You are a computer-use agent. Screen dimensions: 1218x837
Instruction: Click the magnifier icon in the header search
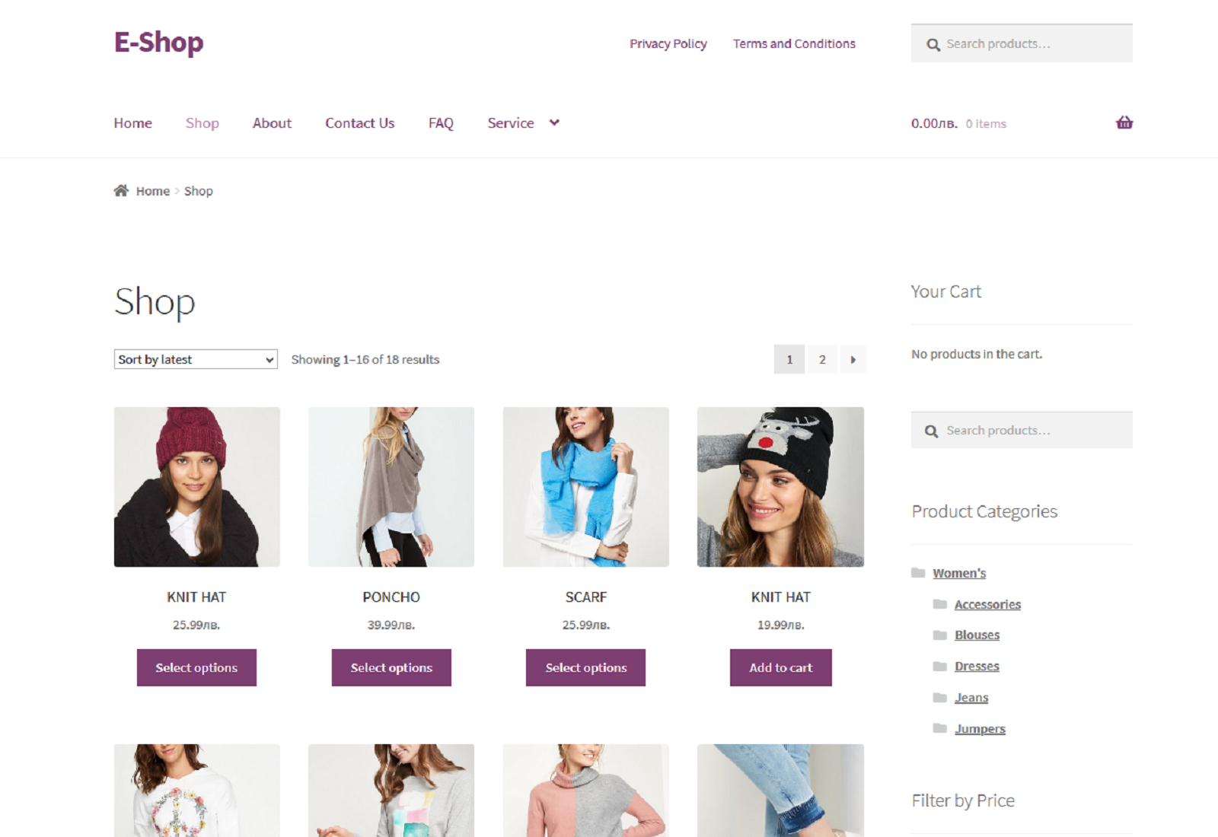pyautogui.click(x=933, y=45)
